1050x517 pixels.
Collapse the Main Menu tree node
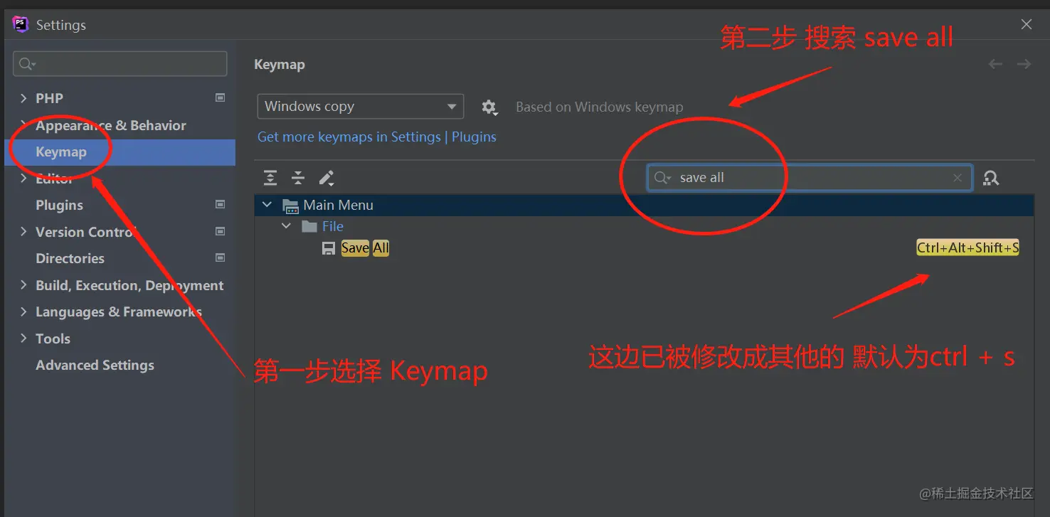pyautogui.click(x=267, y=205)
